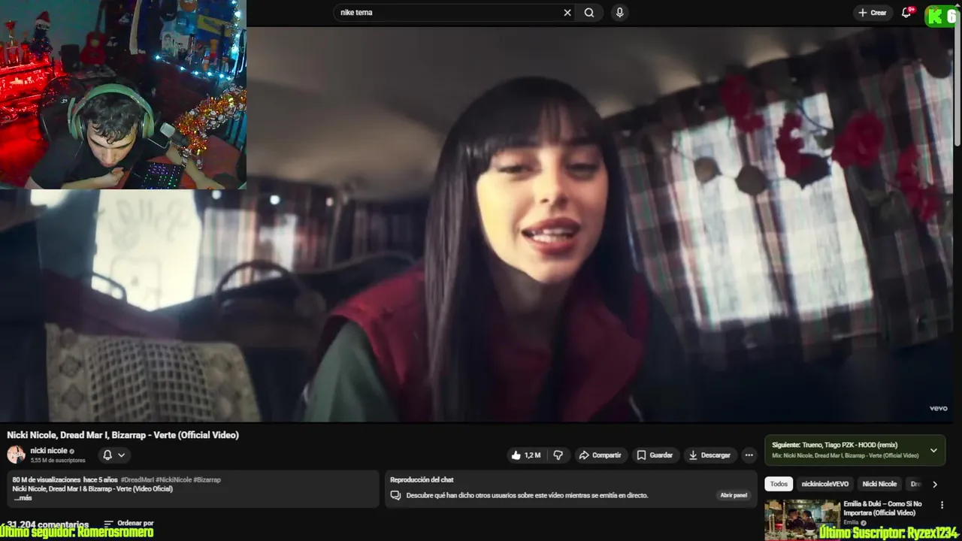The width and height of the screenshot is (962, 541).
Task: Select the nickinicoleVEVO filter chip
Action: click(824, 484)
